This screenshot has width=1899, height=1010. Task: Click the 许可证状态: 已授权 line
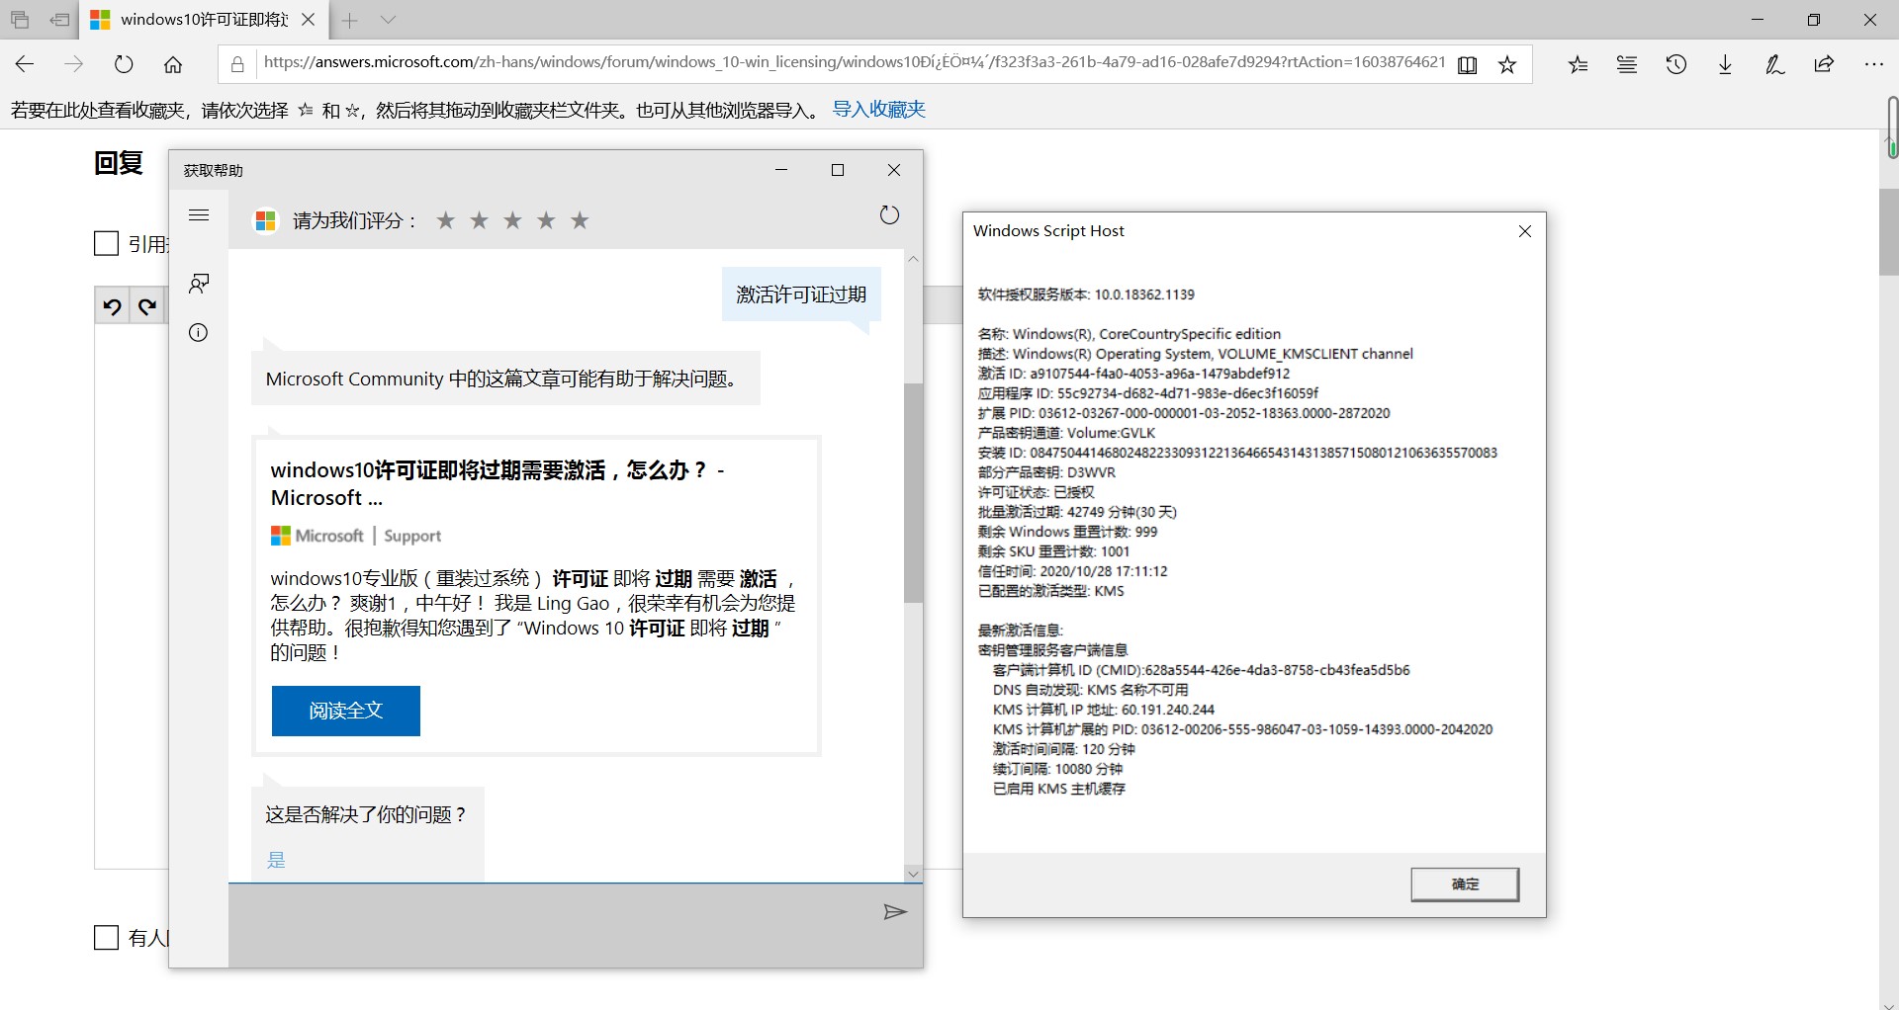[1037, 492]
